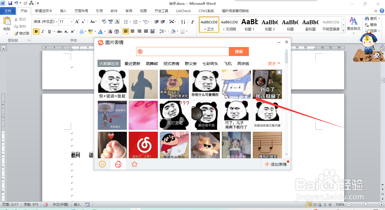
Task: Apply strikethrough with the abc icon
Action: point(59,32)
